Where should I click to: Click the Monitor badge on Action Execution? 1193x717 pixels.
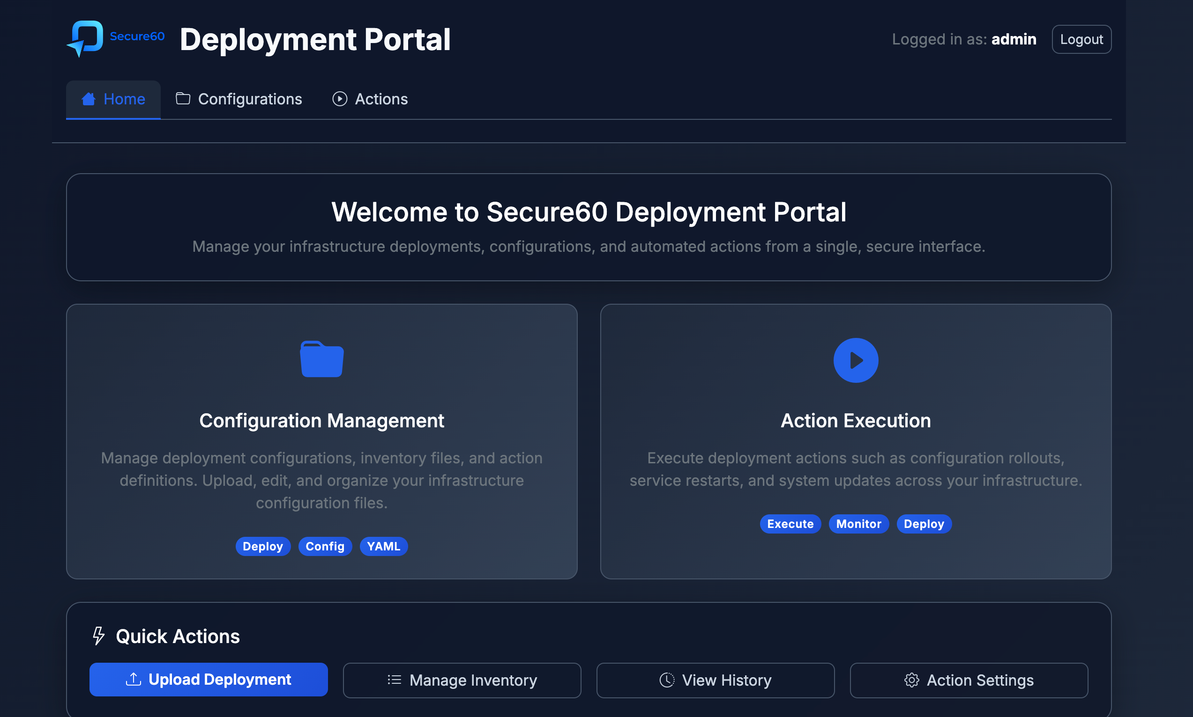[858, 524]
